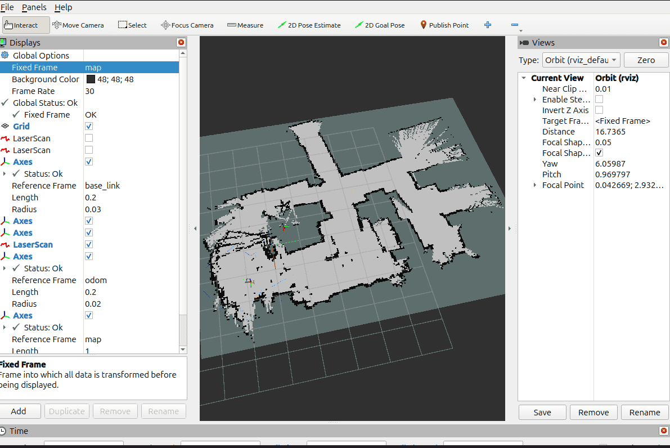
Task: Open the view Type dropdown
Action: point(581,60)
